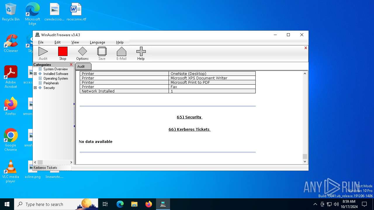
Task: Close the toolbar using its red X
Action: click(306, 48)
